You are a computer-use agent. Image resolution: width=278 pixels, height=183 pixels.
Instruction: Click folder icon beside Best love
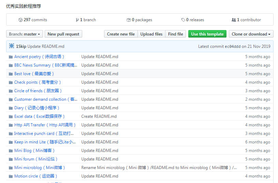point(11,74)
